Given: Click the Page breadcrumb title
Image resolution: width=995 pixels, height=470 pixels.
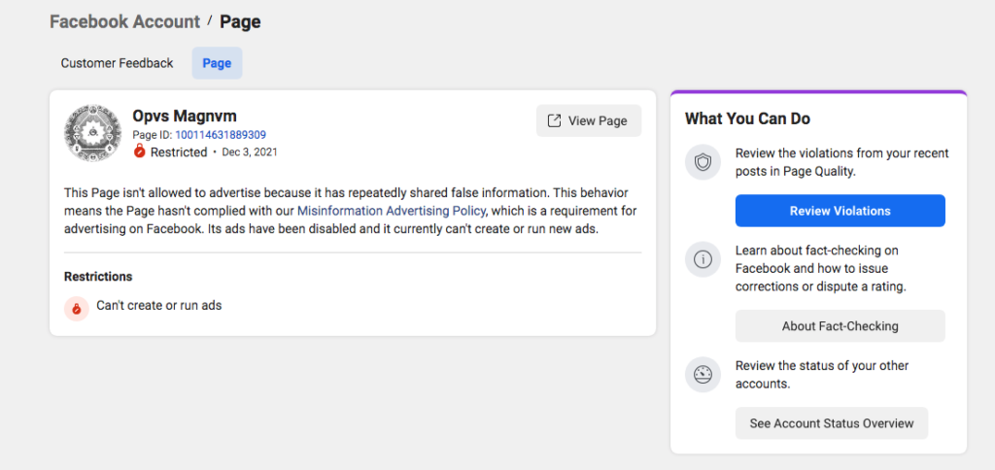Looking at the screenshot, I should click(240, 21).
